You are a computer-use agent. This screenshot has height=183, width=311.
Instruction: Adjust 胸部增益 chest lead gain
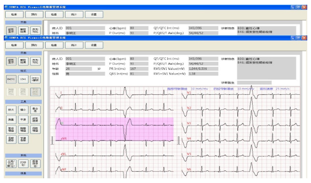(23, 130)
